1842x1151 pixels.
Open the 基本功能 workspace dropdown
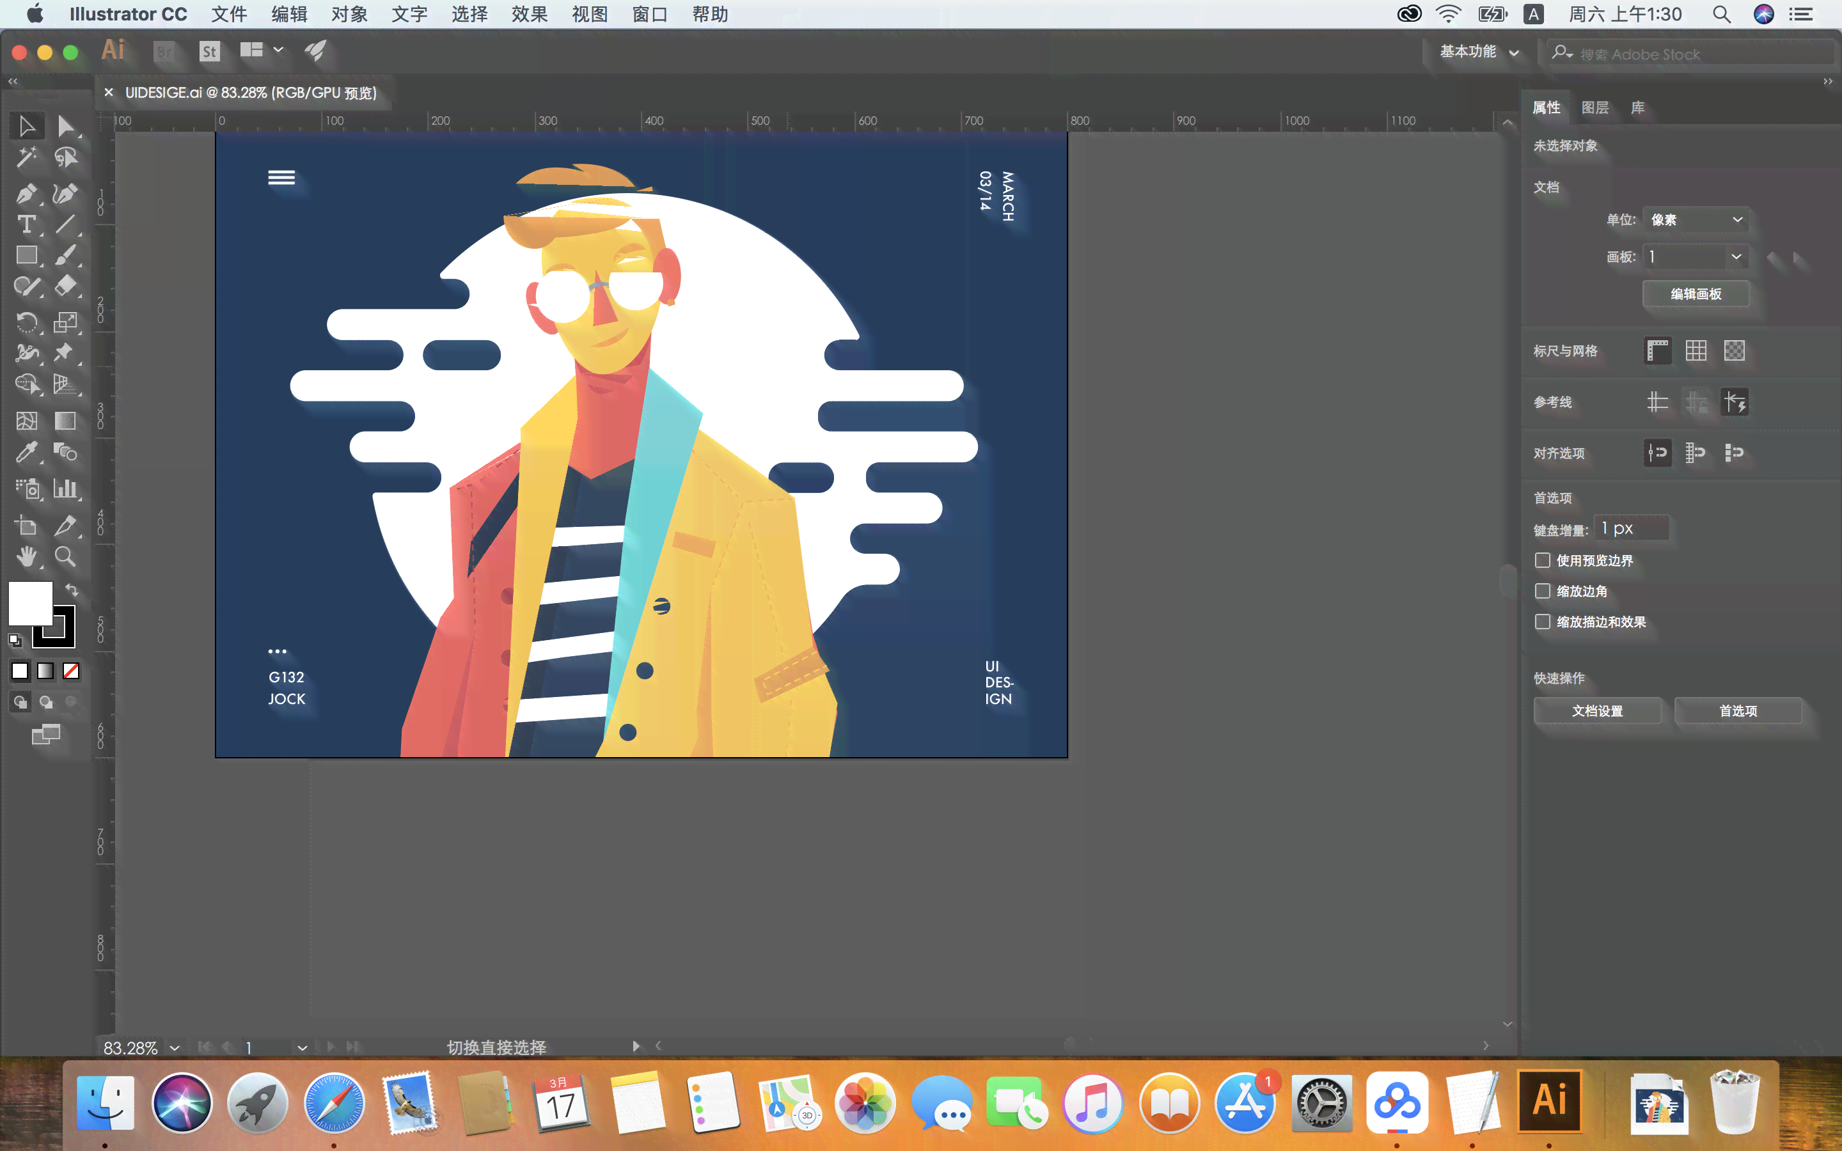click(x=1479, y=52)
